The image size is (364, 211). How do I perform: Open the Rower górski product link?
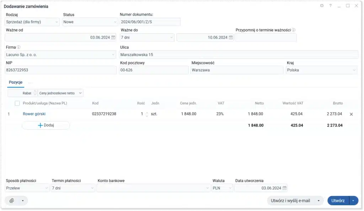[34, 114]
